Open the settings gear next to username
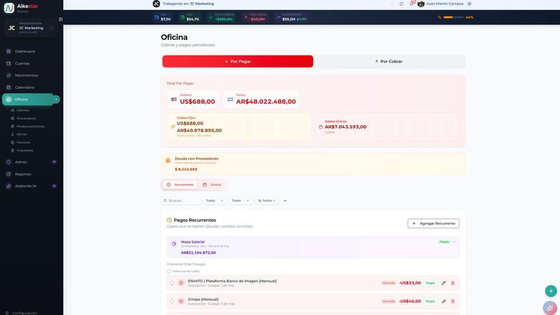The image size is (560, 315). tap(469, 3)
